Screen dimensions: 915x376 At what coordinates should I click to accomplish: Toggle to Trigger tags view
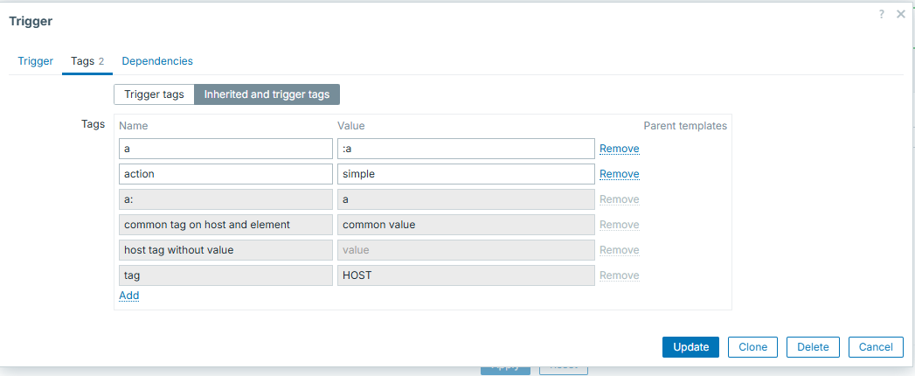coord(154,94)
